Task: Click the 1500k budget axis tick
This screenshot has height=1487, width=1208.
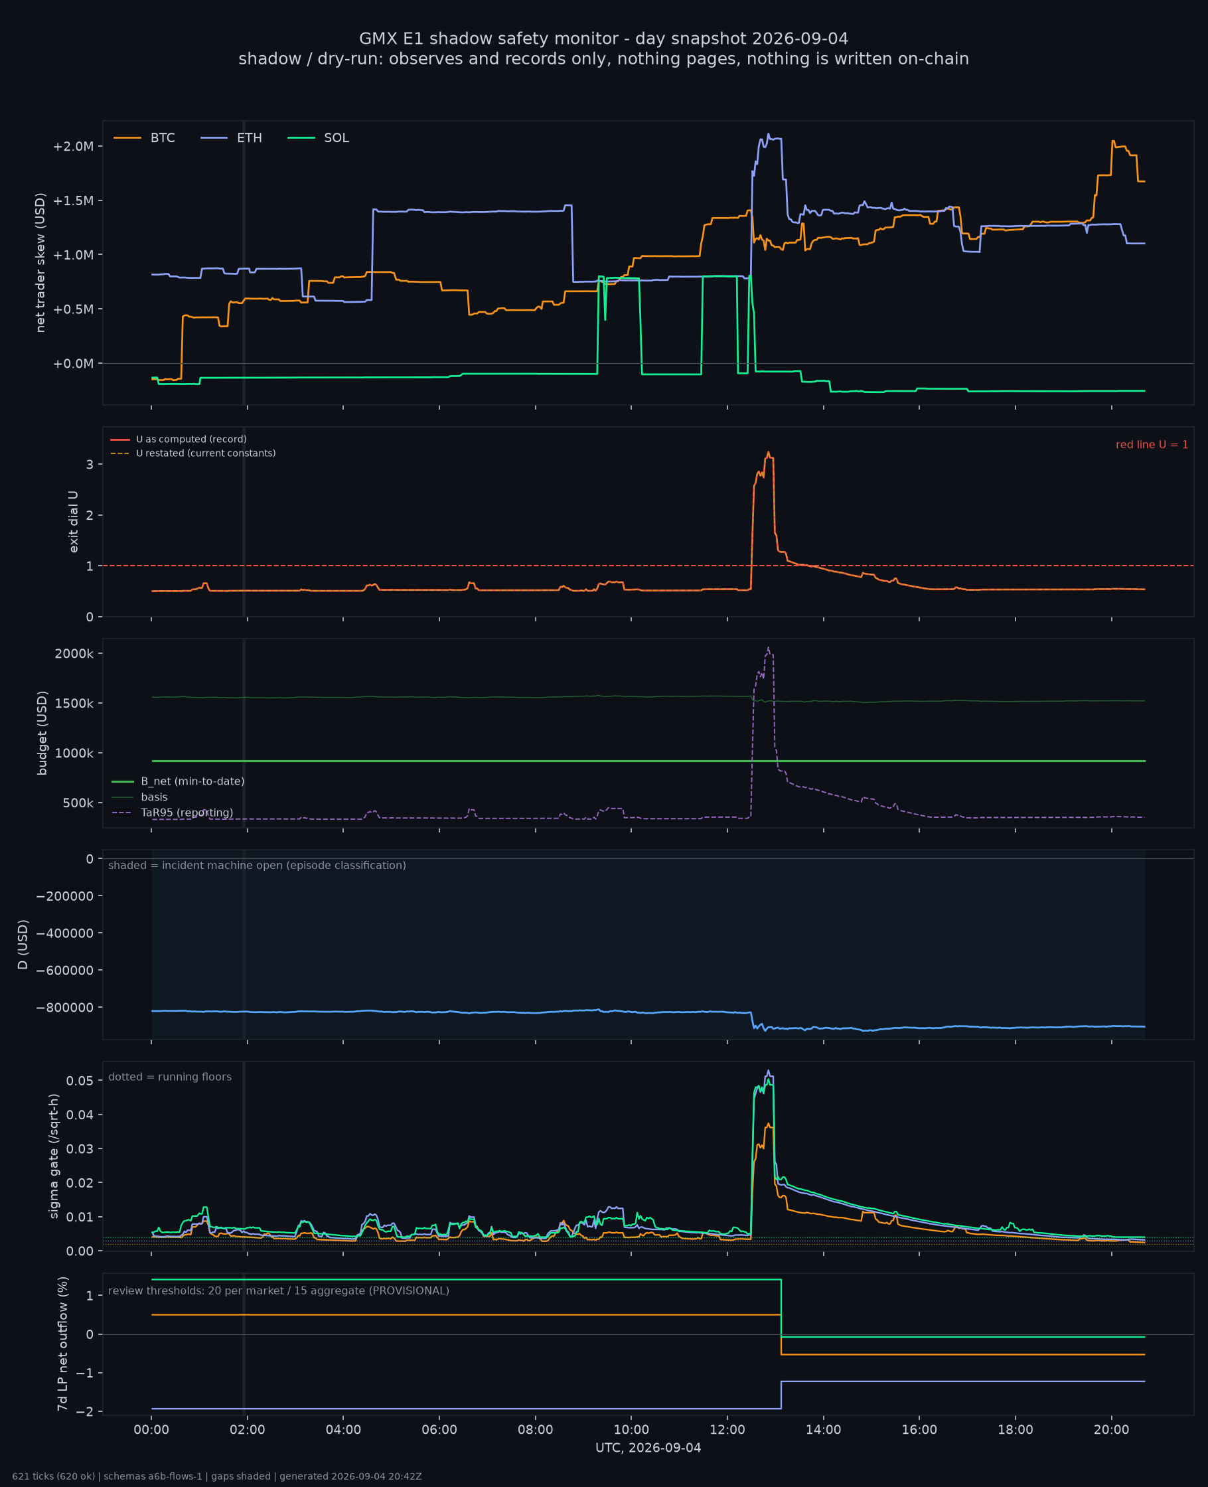Action: pos(74,703)
